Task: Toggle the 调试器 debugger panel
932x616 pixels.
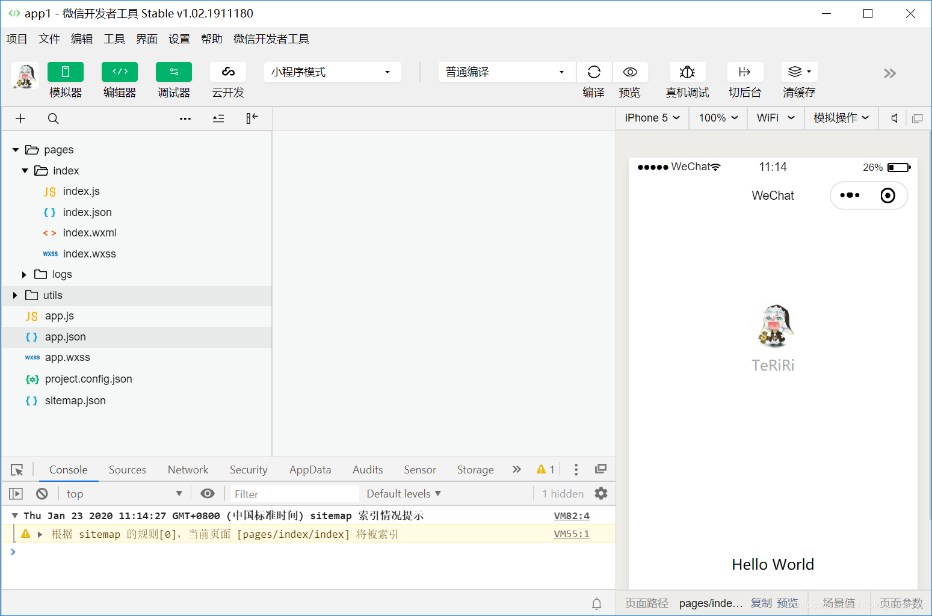Action: [173, 80]
